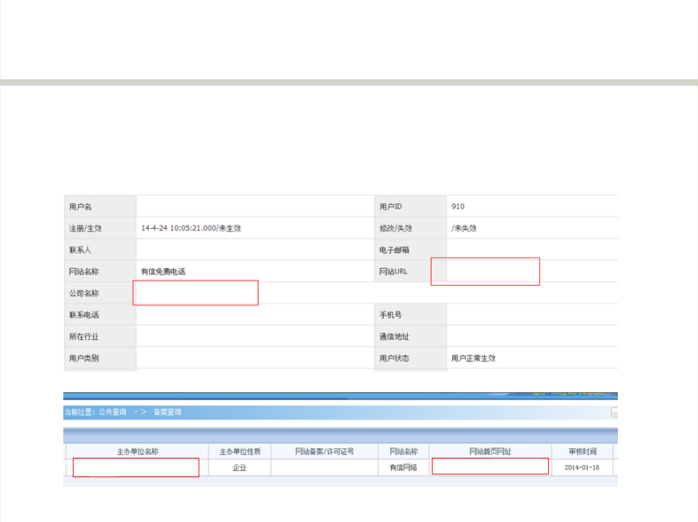
Task: Click the 用户名 field label
Action: (80, 207)
